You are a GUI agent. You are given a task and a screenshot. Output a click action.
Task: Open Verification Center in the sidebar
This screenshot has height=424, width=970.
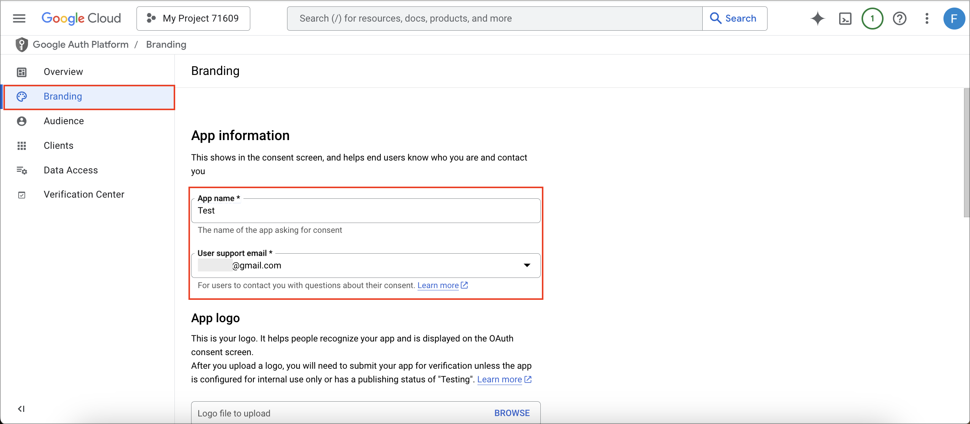tap(88, 194)
